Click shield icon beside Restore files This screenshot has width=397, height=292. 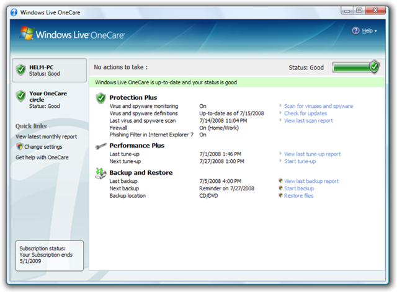(280, 195)
